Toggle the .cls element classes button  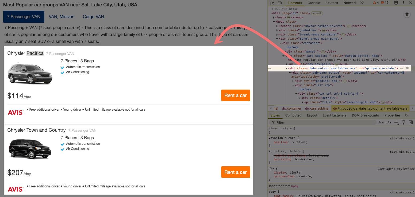[x=389, y=123]
